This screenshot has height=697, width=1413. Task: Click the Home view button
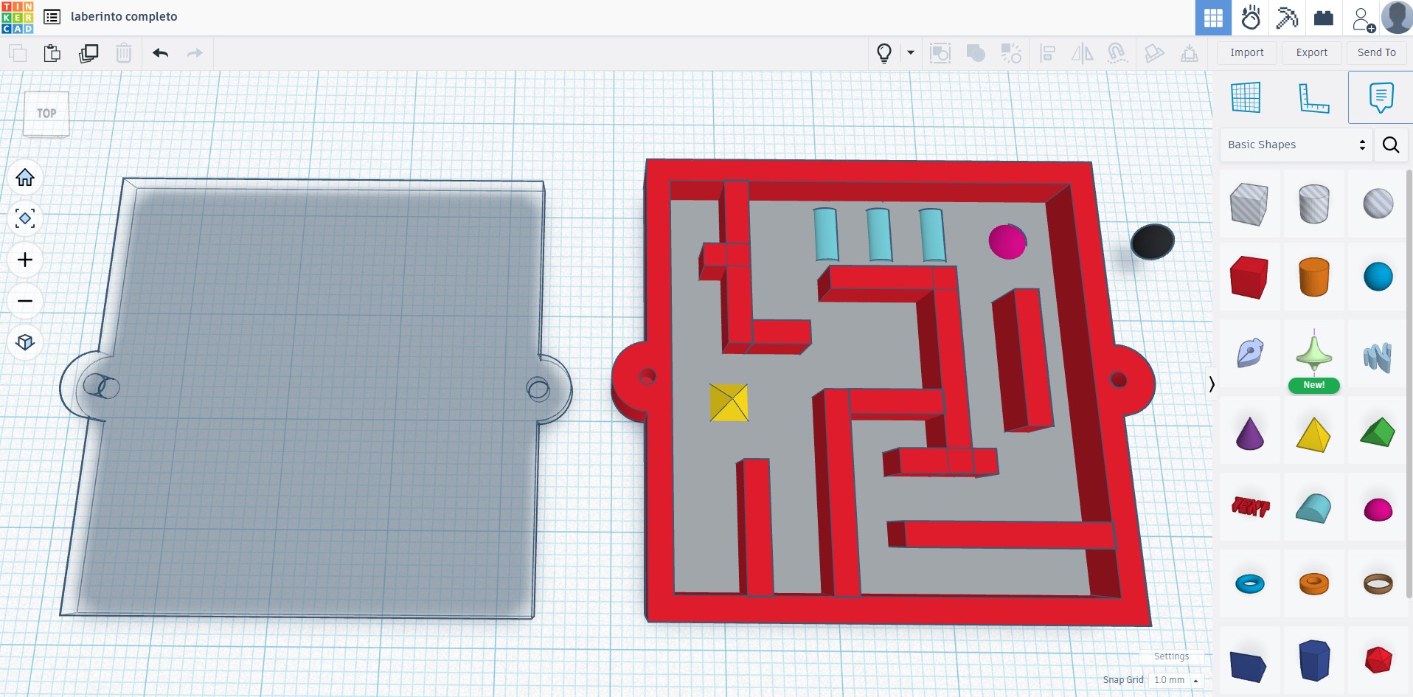(x=25, y=178)
